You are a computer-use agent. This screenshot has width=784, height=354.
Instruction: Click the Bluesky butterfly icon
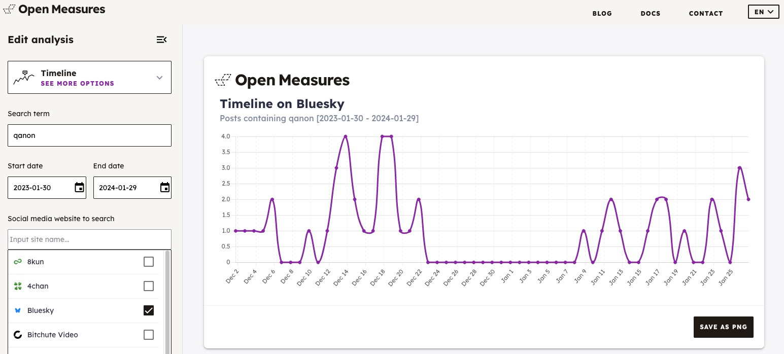click(18, 310)
